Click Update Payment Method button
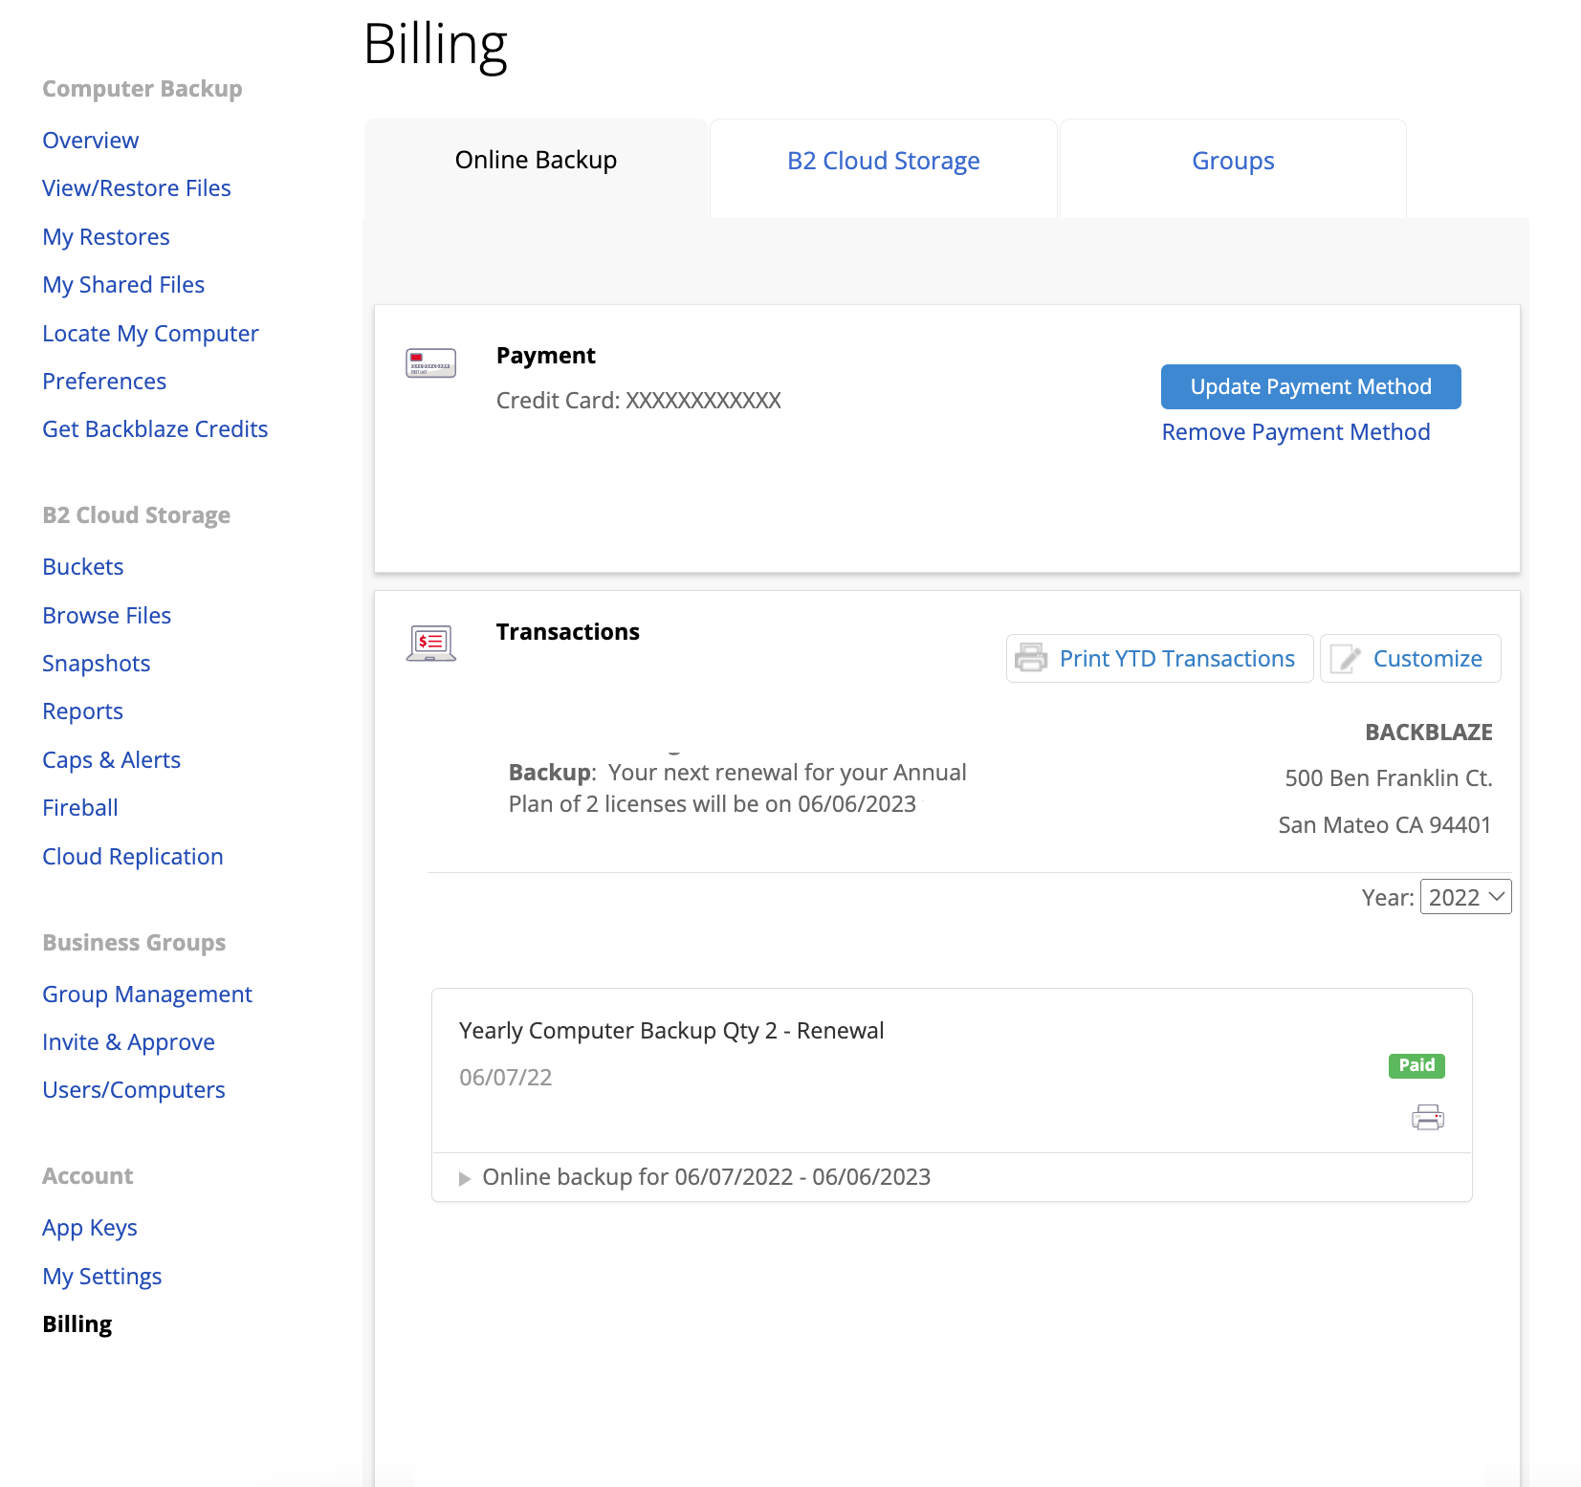Screen dimensions: 1581x1487 [x=1310, y=386]
